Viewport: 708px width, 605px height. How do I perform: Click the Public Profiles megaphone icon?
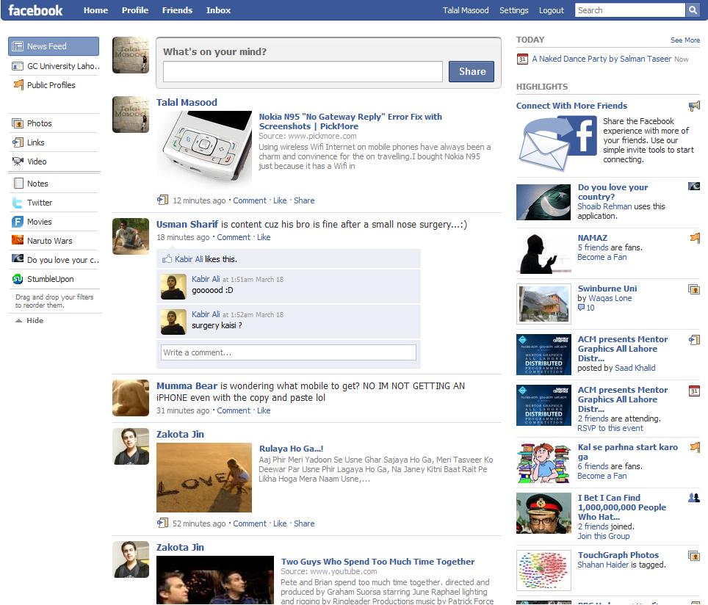point(18,84)
